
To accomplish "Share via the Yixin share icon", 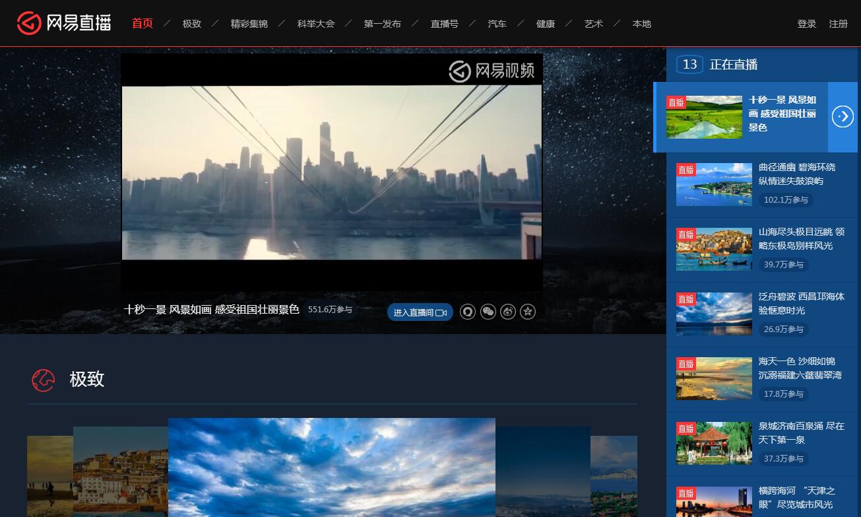I will point(468,312).
